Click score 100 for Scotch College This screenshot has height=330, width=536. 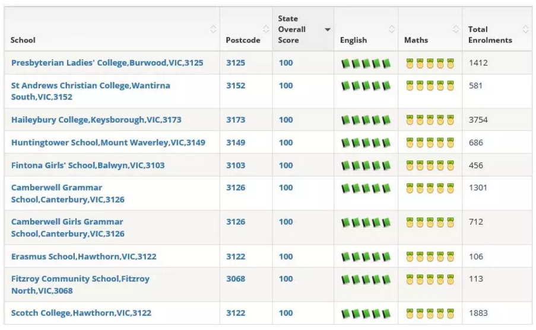[x=286, y=313]
